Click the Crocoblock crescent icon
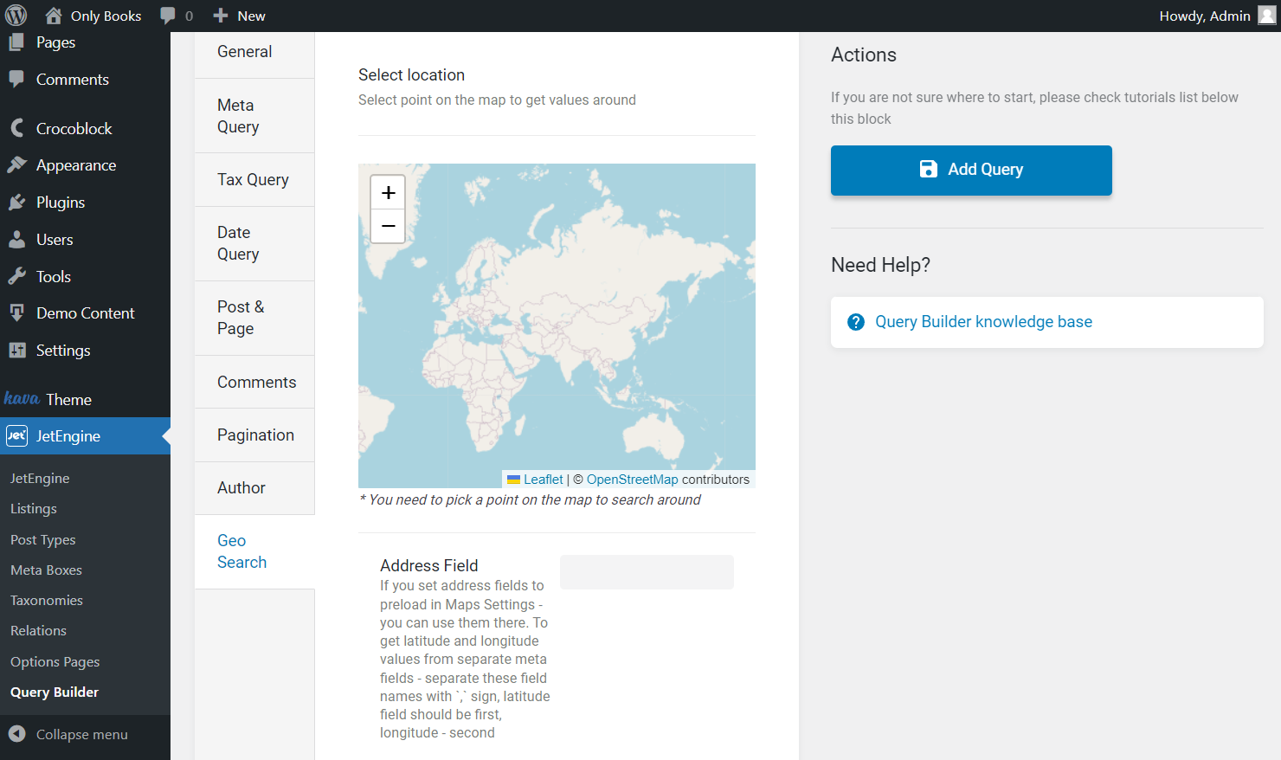This screenshot has height=760, width=1281. (x=16, y=128)
